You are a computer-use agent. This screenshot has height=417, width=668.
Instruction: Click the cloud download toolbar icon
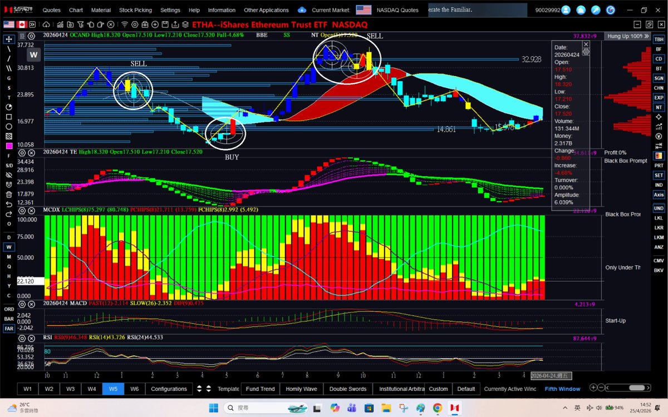click(46, 24)
